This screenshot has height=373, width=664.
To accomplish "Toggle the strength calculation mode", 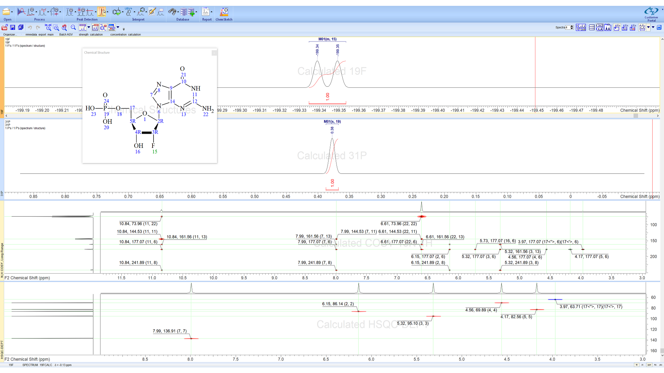I will click(83, 27).
